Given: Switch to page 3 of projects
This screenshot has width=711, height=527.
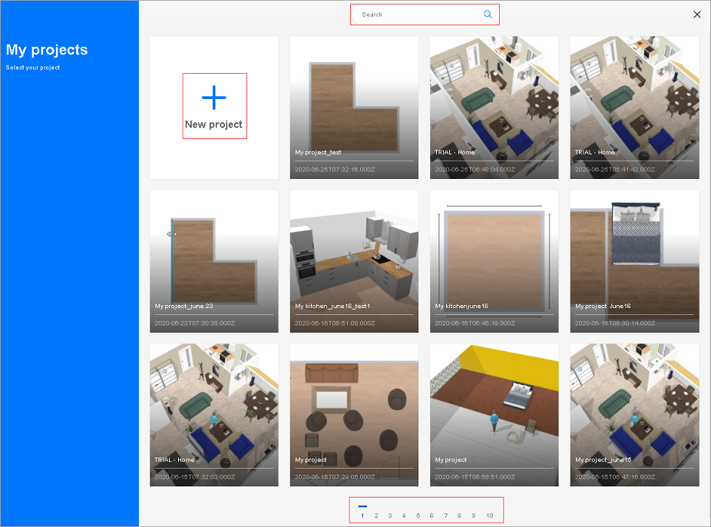Looking at the screenshot, I should tap(390, 515).
